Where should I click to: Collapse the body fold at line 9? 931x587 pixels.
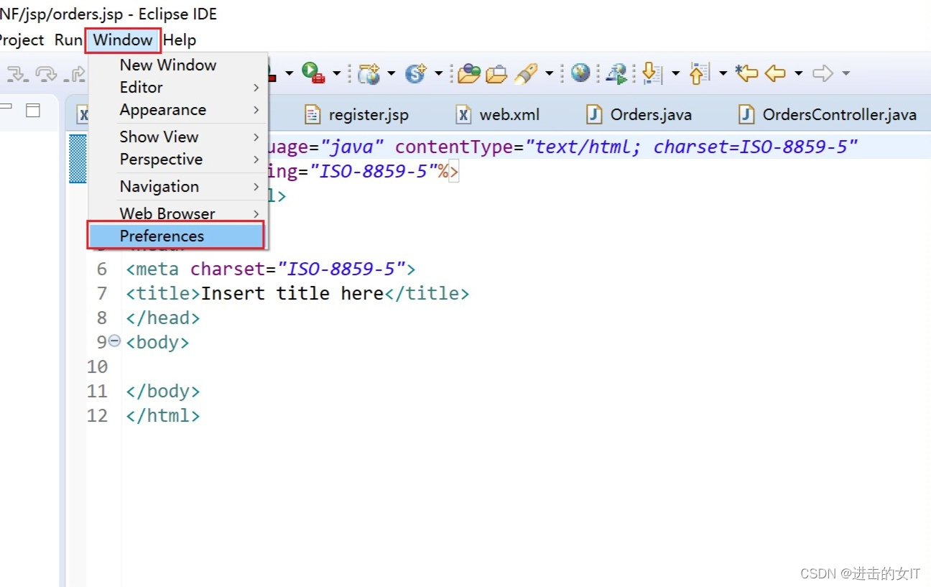(114, 341)
